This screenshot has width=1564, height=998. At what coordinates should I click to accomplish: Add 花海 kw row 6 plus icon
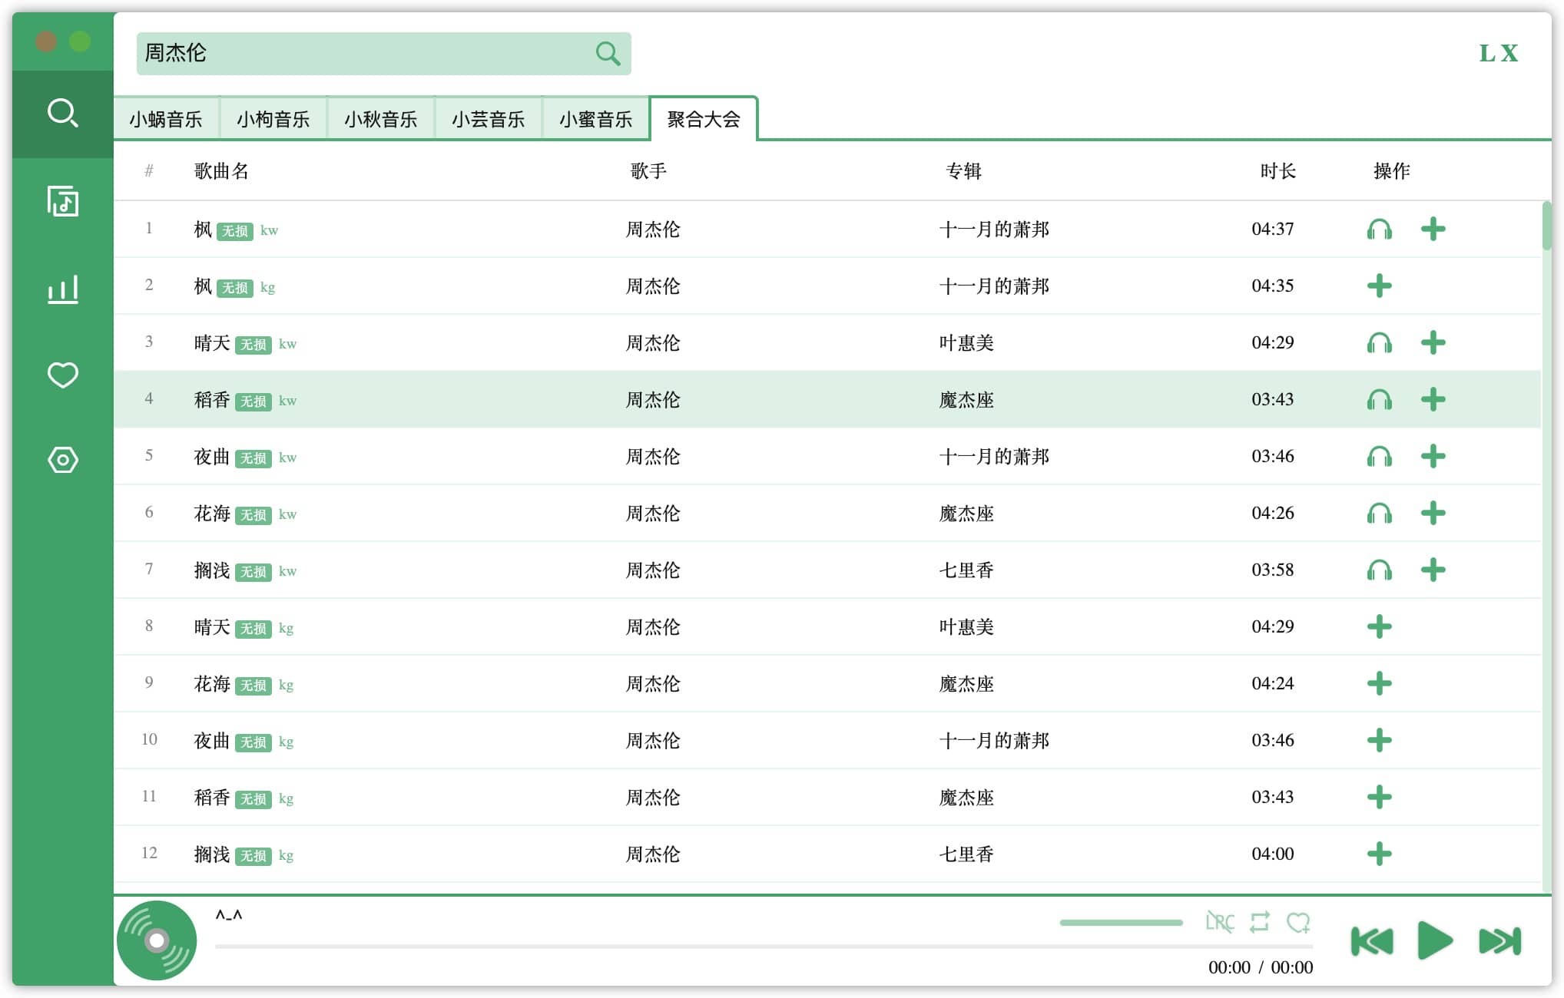[x=1433, y=513]
